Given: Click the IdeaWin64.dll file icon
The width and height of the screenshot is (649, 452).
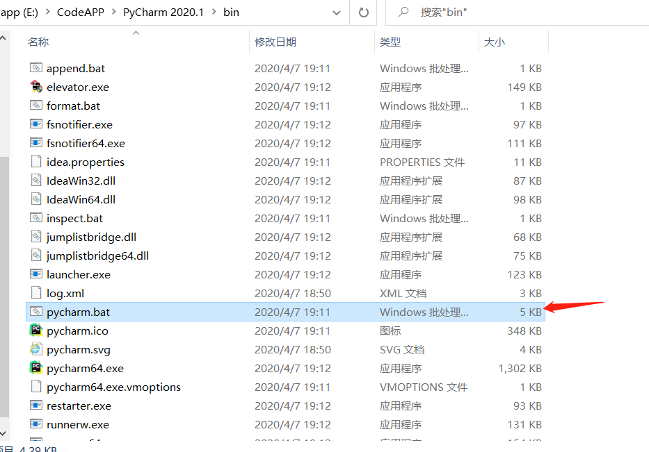Looking at the screenshot, I should coord(36,199).
